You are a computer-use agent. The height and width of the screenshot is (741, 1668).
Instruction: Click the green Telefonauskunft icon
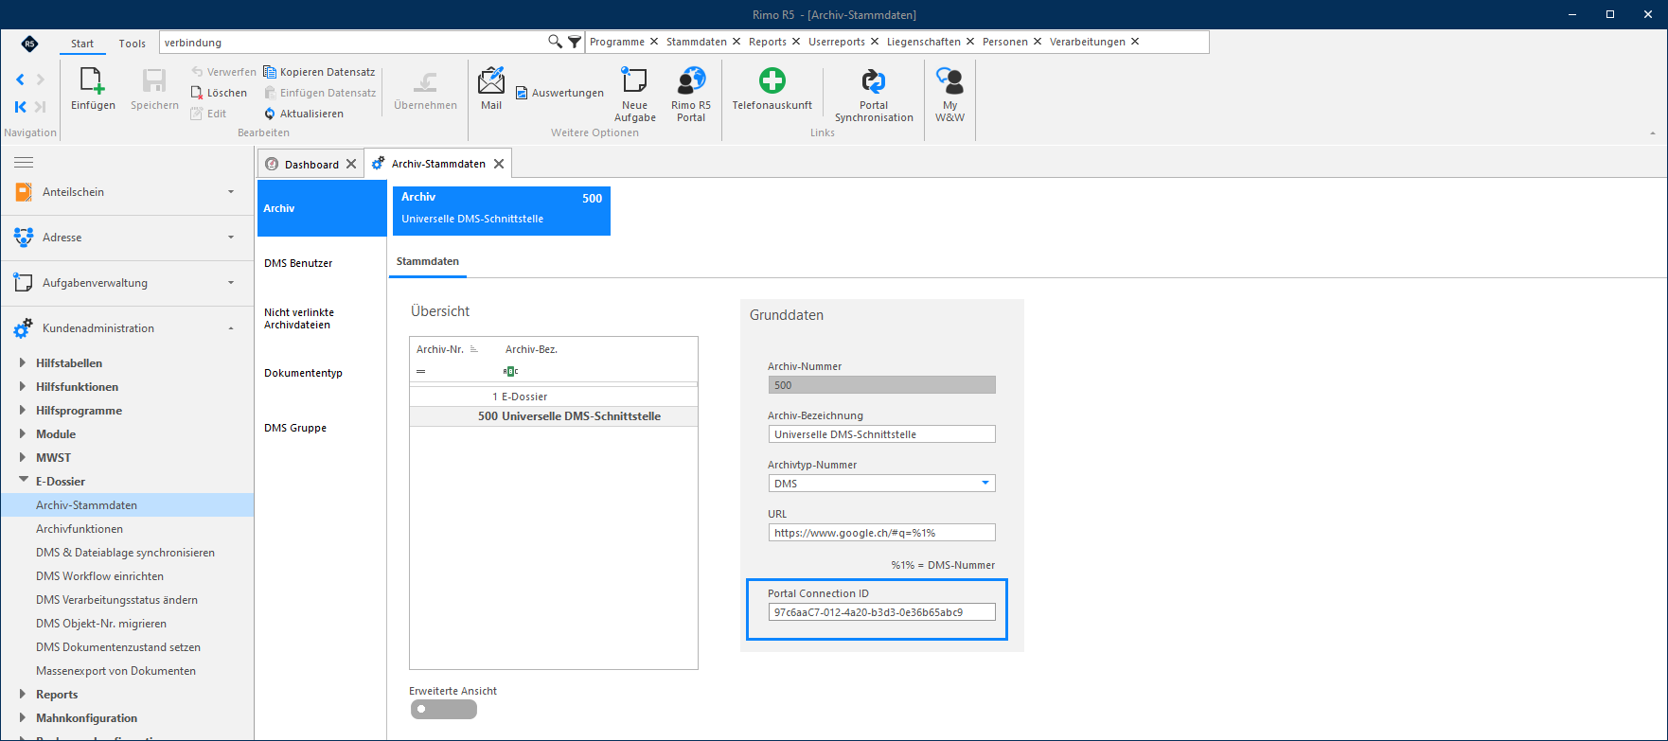click(772, 80)
